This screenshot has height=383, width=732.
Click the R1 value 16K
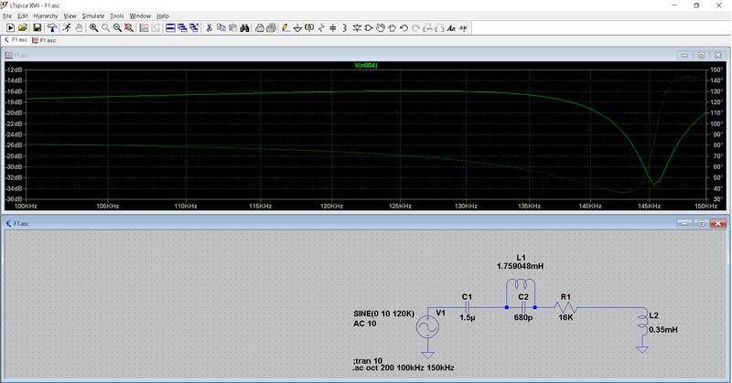[565, 317]
